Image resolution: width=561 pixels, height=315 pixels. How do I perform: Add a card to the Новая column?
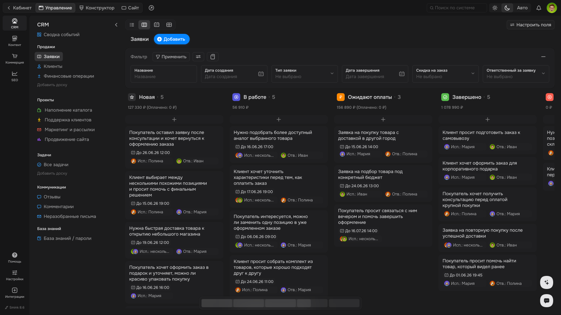pos(174,120)
